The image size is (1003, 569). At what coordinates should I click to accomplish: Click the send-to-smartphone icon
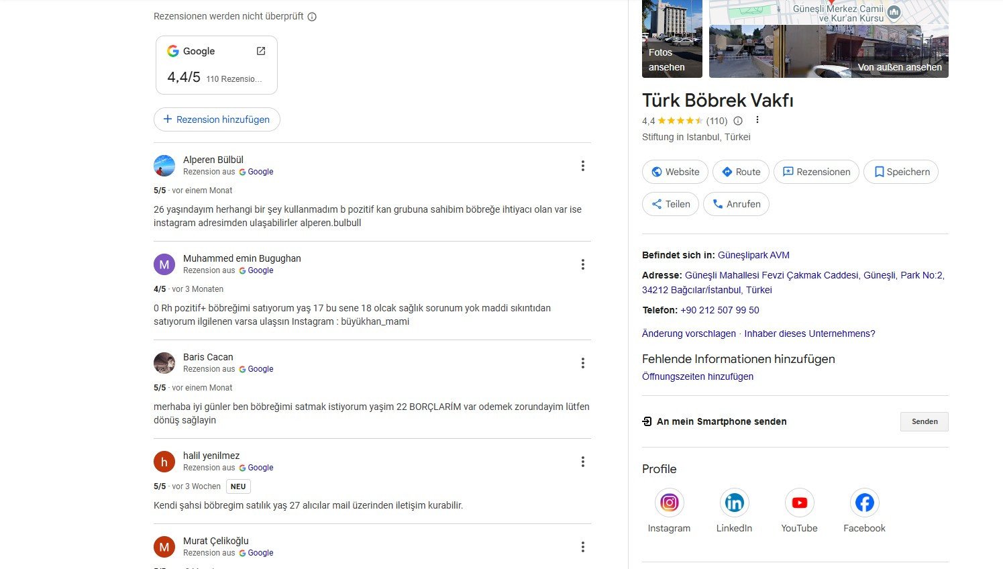[x=647, y=421]
